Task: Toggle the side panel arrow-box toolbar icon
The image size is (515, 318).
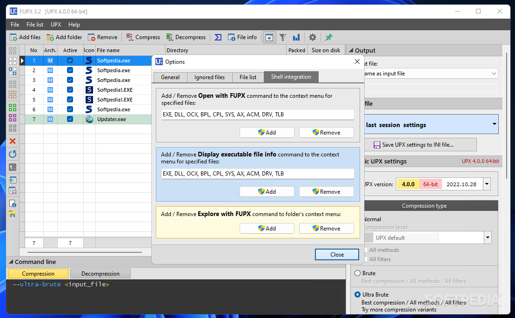Action: point(269,38)
